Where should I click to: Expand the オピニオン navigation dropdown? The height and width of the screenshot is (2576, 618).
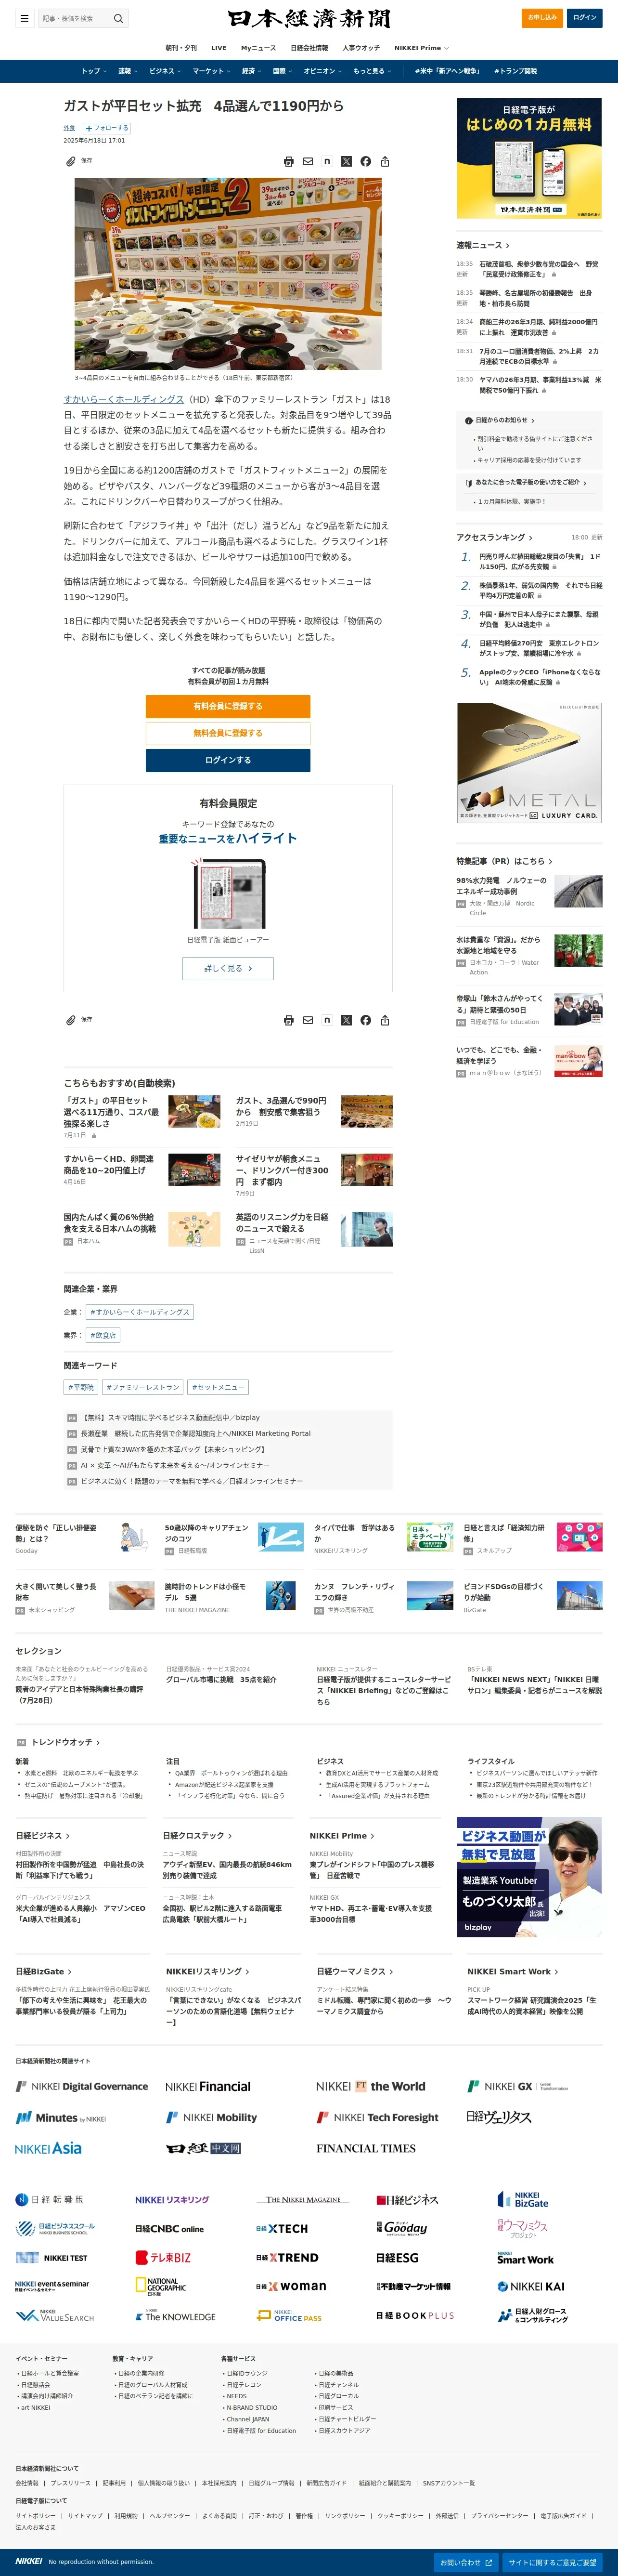(322, 71)
